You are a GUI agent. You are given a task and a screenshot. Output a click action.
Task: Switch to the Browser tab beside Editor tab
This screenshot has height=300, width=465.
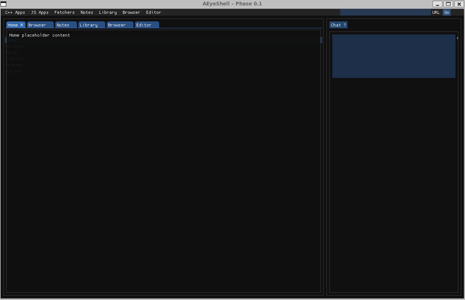pyautogui.click(x=120, y=25)
